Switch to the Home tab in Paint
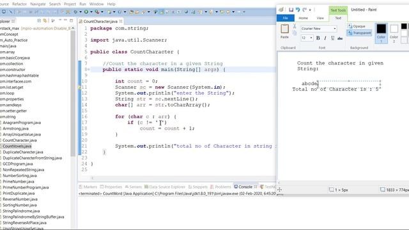409x230 pixels. tap(303, 18)
